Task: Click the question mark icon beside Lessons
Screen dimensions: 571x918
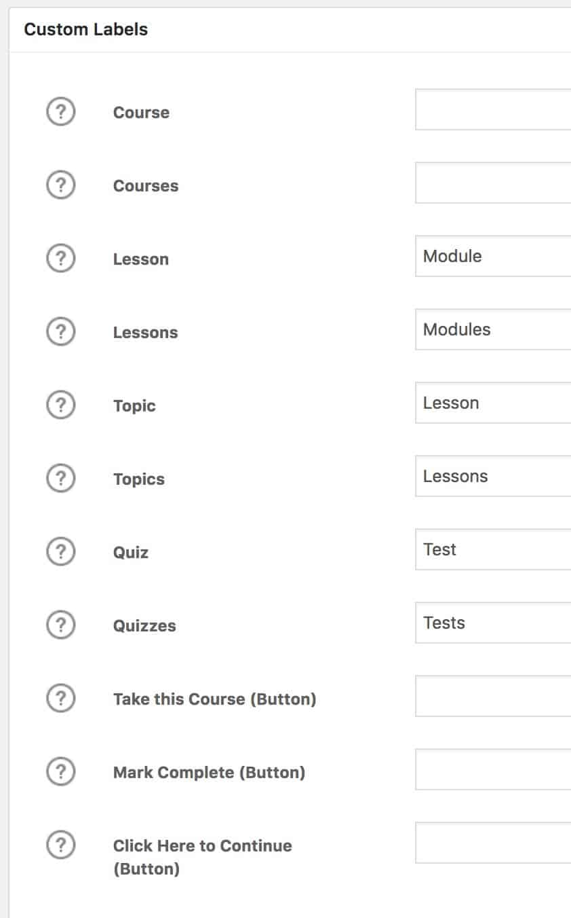Action: 60,331
